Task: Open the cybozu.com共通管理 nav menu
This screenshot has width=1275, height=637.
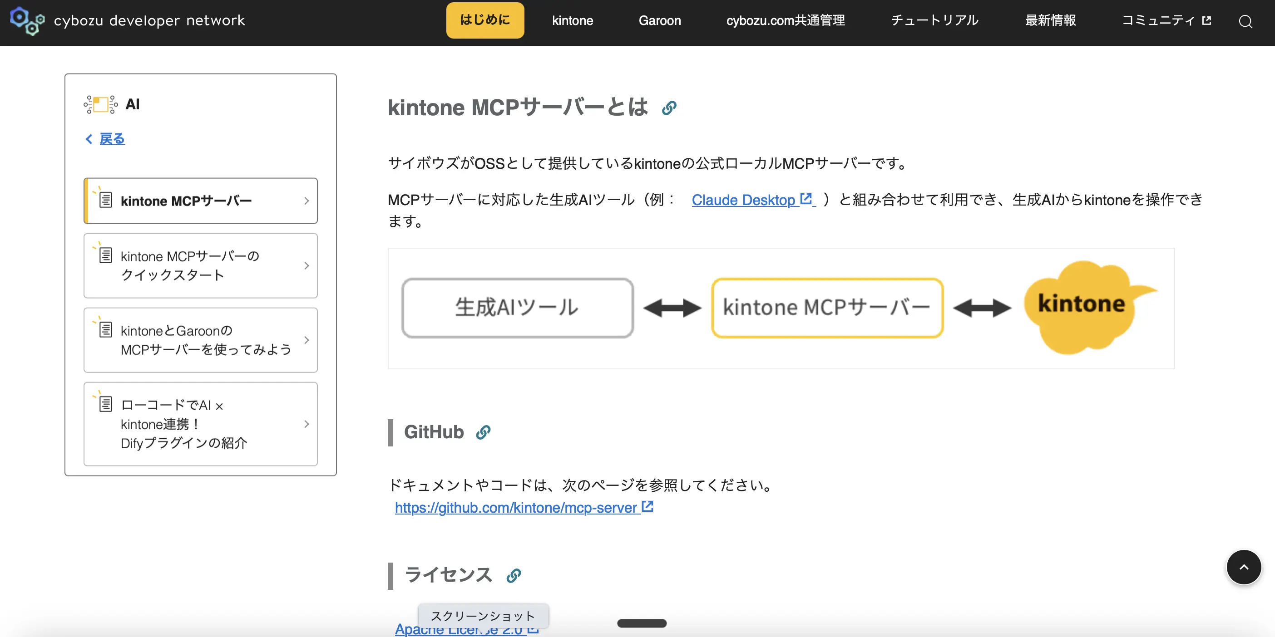Action: pyautogui.click(x=786, y=20)
